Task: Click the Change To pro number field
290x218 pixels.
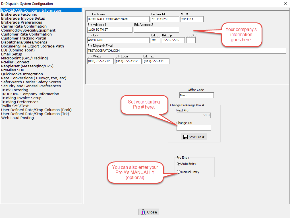Action: coord(194,128)
